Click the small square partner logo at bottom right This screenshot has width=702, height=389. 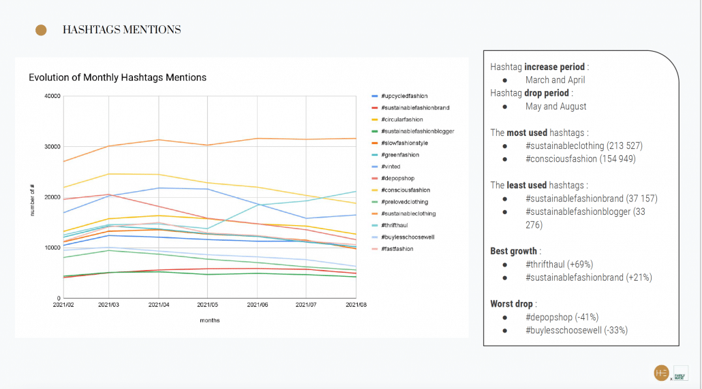(x=680, y=373)
